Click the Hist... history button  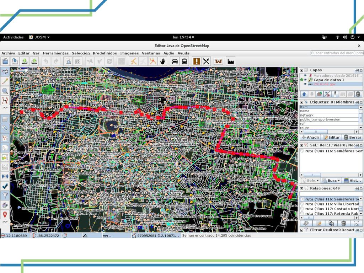[x=353, y=180]
